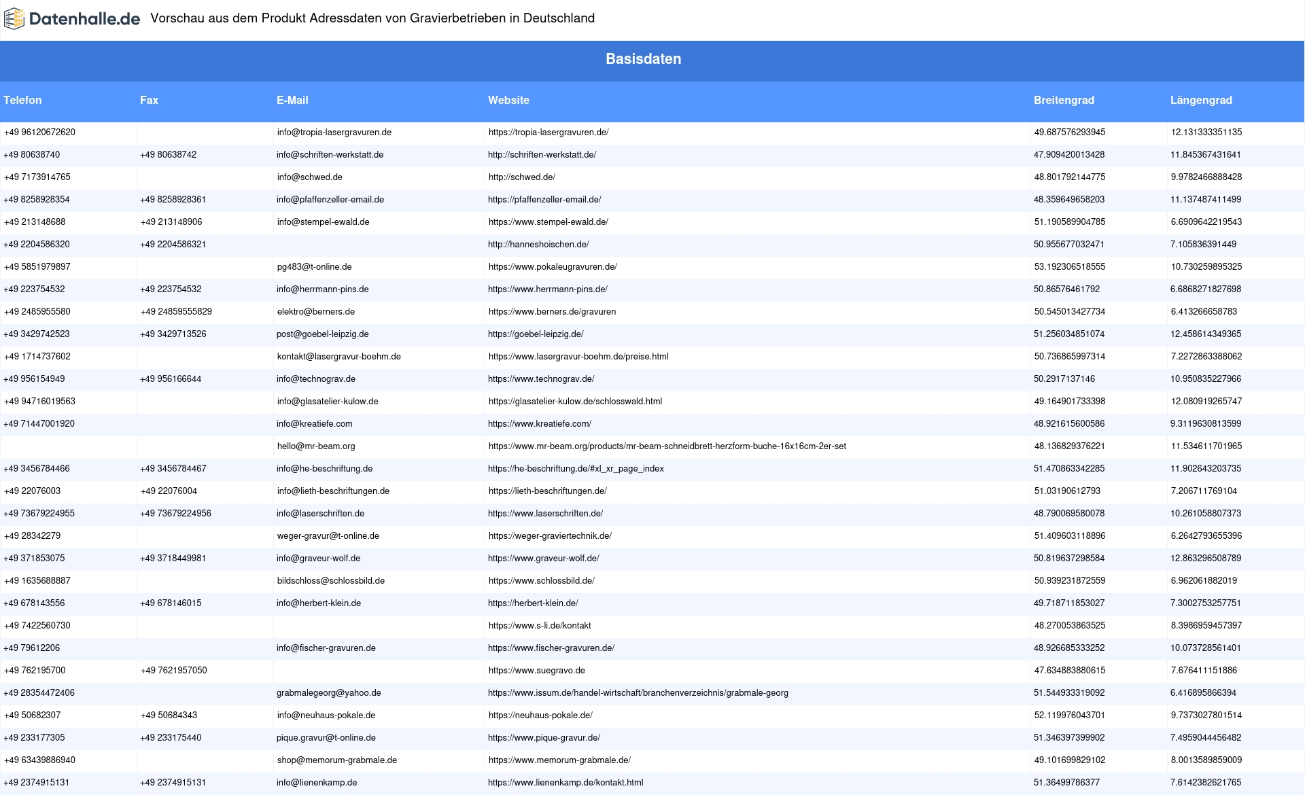Image resolution: width=1305 pixels, height=795 pixels.
Task: Click fax number +49 2204586321
Action: point(173,245)
